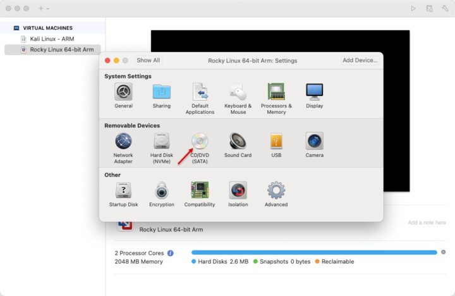Click the disk usage refresh dot icon
This screenshot has width=455, height=296.
(443, 252)
